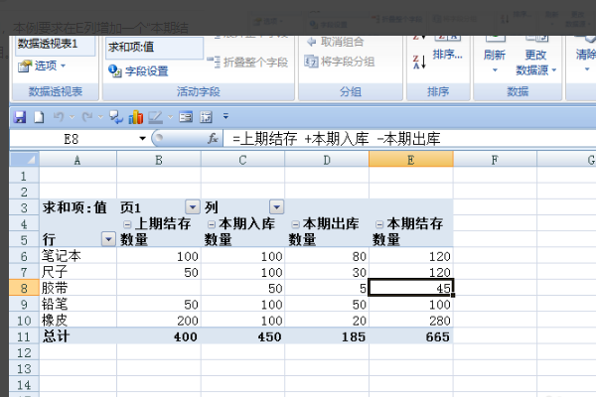596x397 pixels.
Task: Collapse the 本期入库 column group
Action: tap(211, 223)
